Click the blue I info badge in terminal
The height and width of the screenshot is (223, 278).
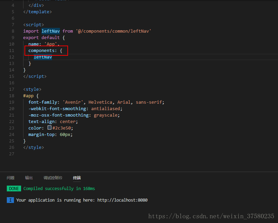(10, 200)
